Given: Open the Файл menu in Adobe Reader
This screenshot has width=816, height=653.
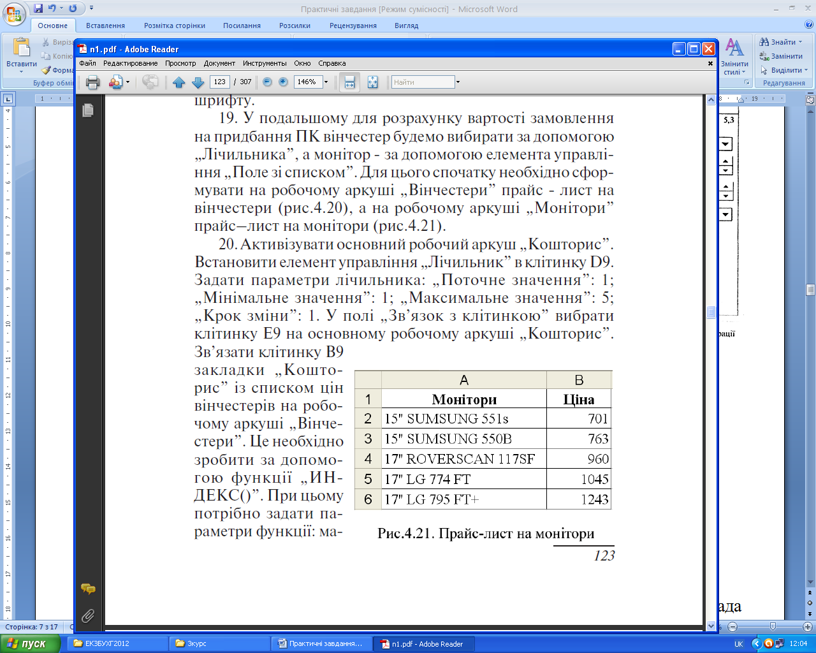Looking at the screenshot, I should click(88, 63).
